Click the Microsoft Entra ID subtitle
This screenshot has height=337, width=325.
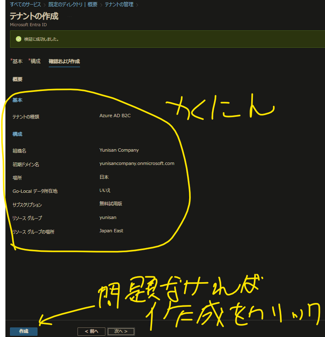tap(28, 25)
